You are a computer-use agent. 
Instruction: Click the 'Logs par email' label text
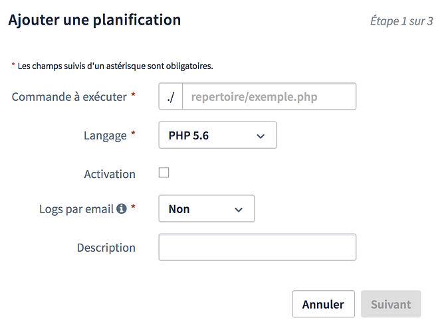coord(76,208)
